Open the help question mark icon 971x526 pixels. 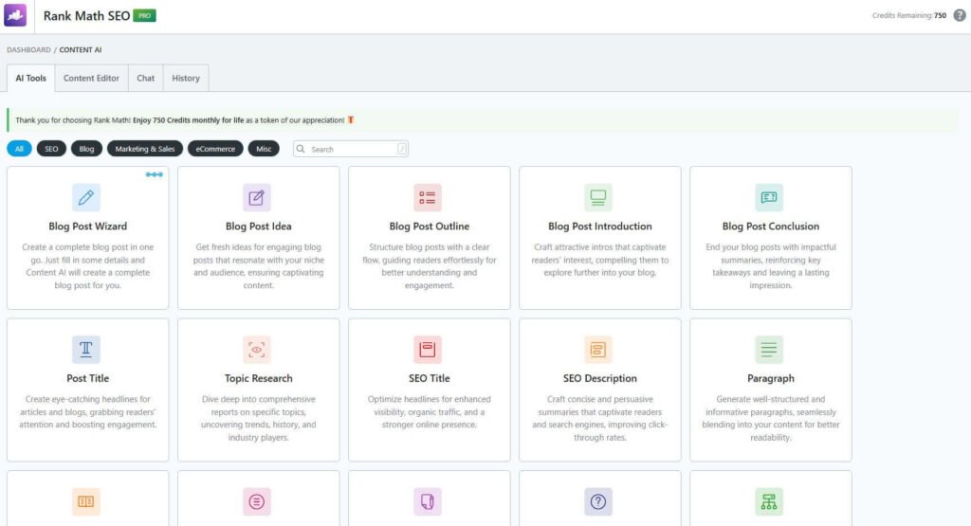point(959,15)
